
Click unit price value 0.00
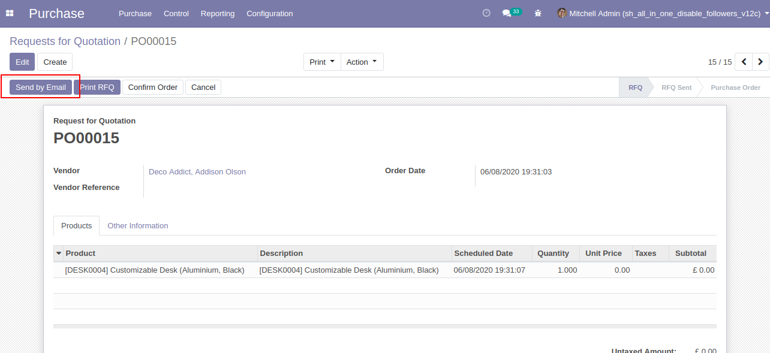(x=622, y=270)
